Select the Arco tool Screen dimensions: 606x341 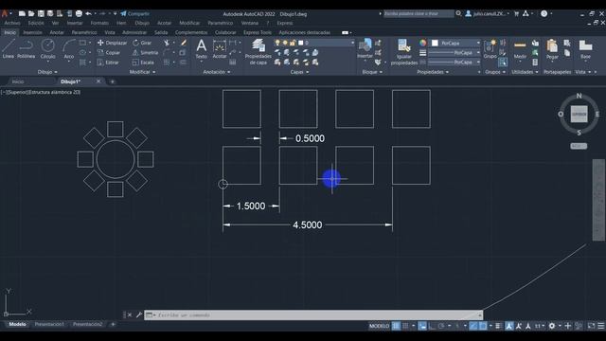[69, 48]
